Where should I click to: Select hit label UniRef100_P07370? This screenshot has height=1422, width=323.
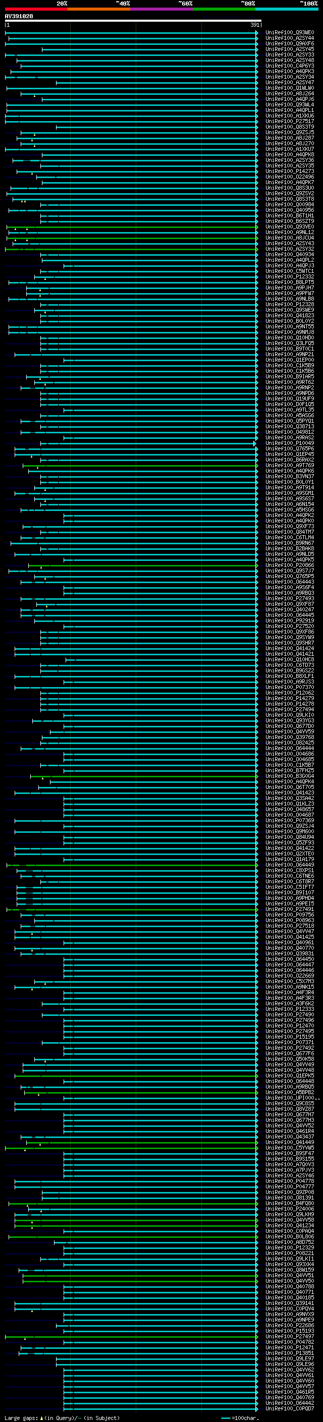pos(290,687)
